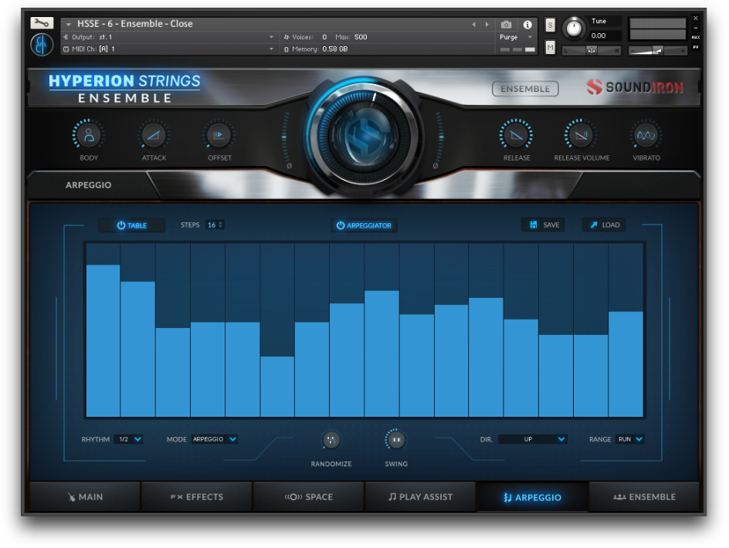This screenshot has width=729, height=548.
Task: Switch to the Play Assist tab
Action: coord(420,497)
